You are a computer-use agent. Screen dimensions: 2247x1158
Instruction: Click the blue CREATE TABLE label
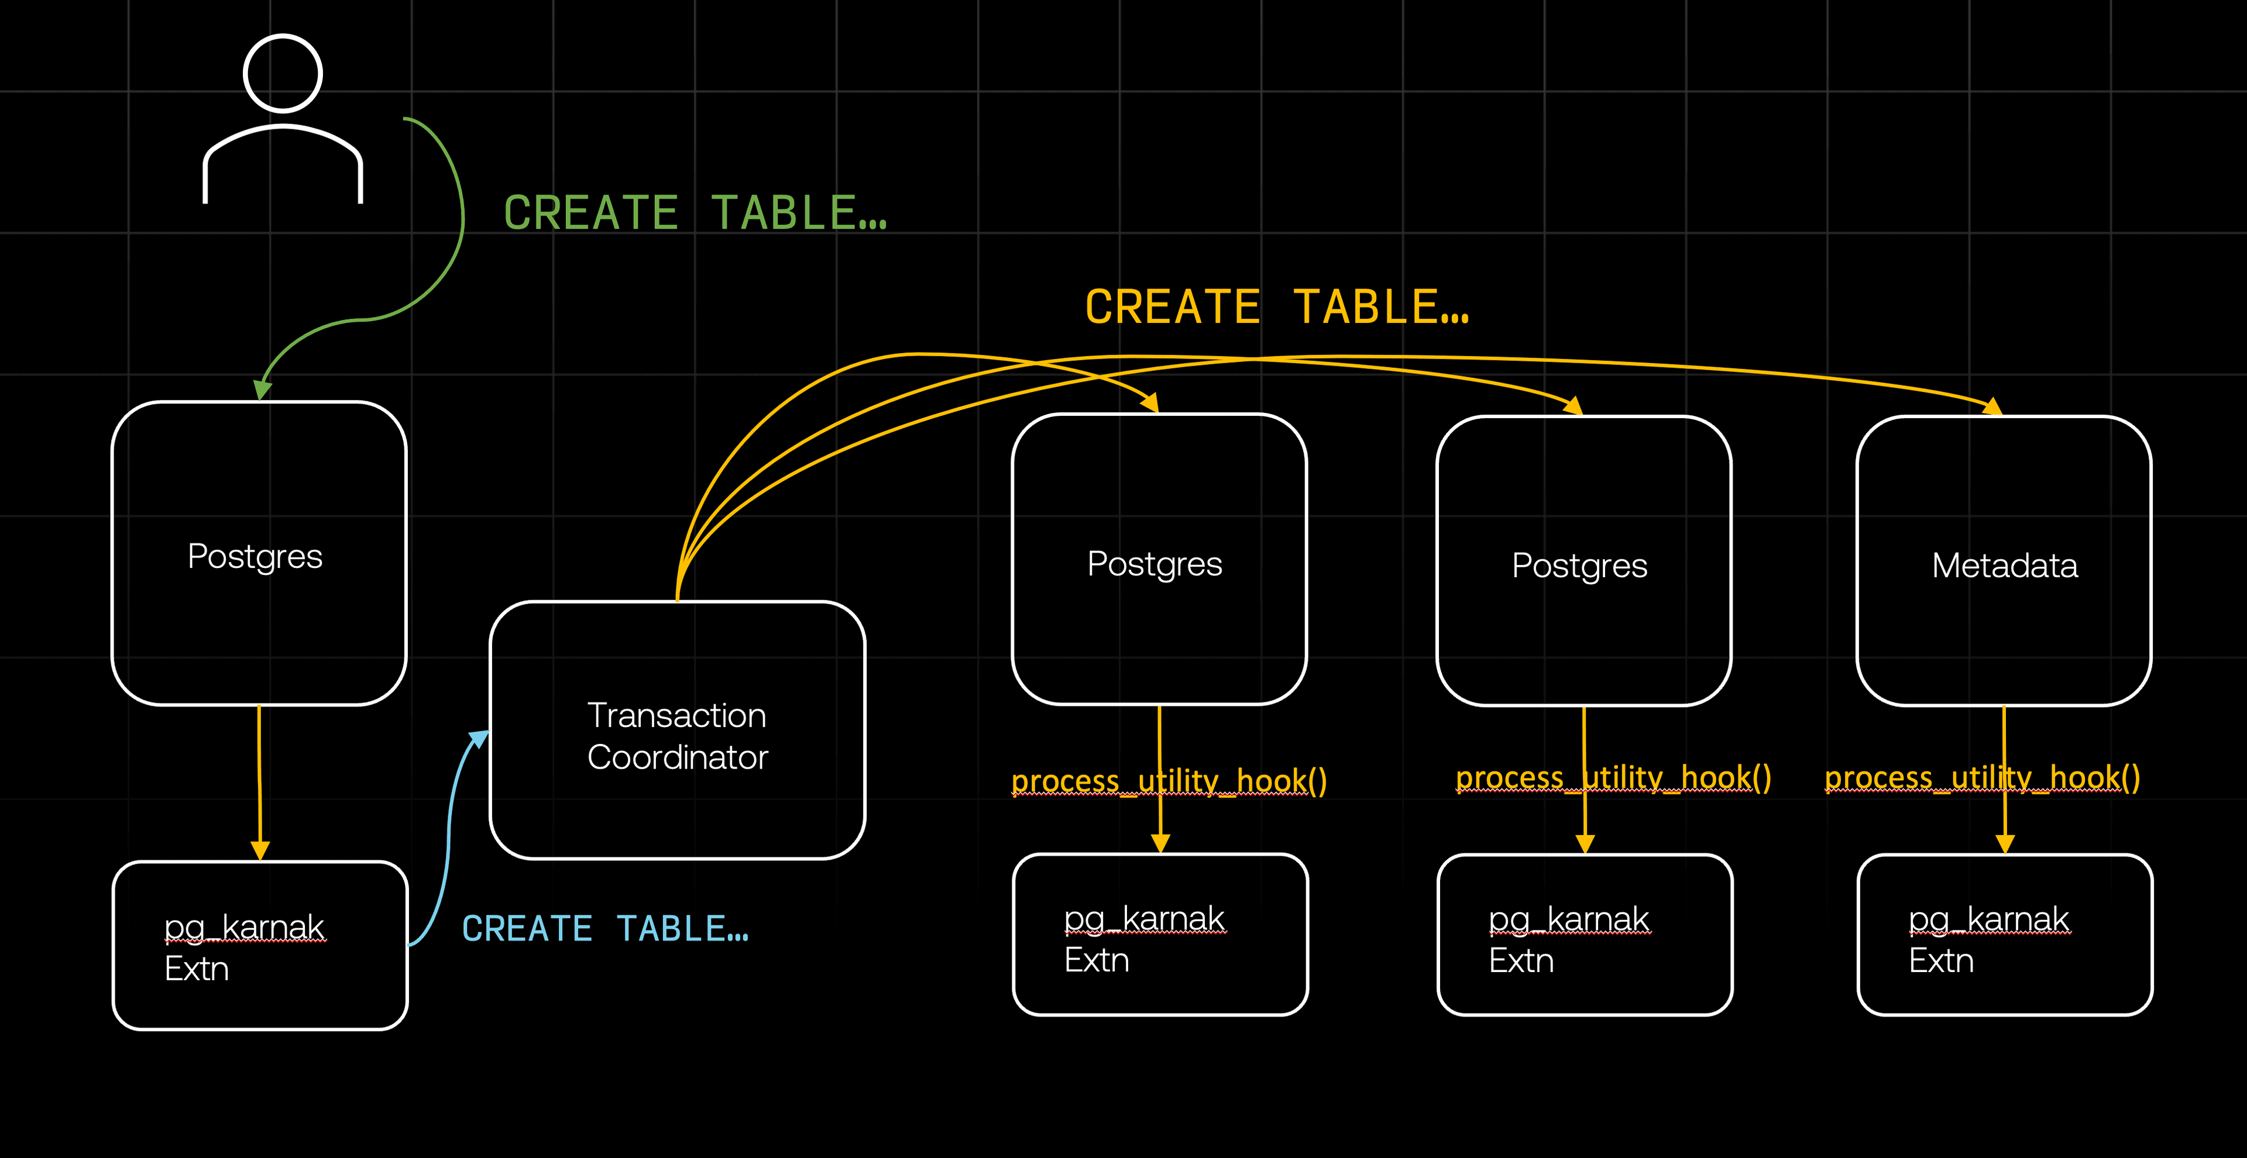point(604,929)
